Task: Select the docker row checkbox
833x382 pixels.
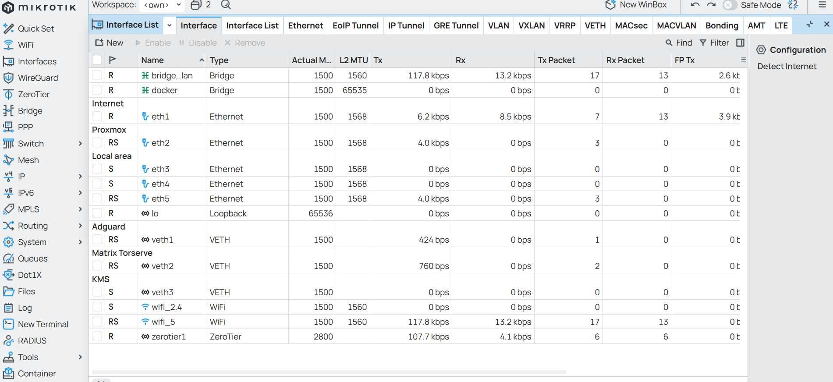Action: 97,90
